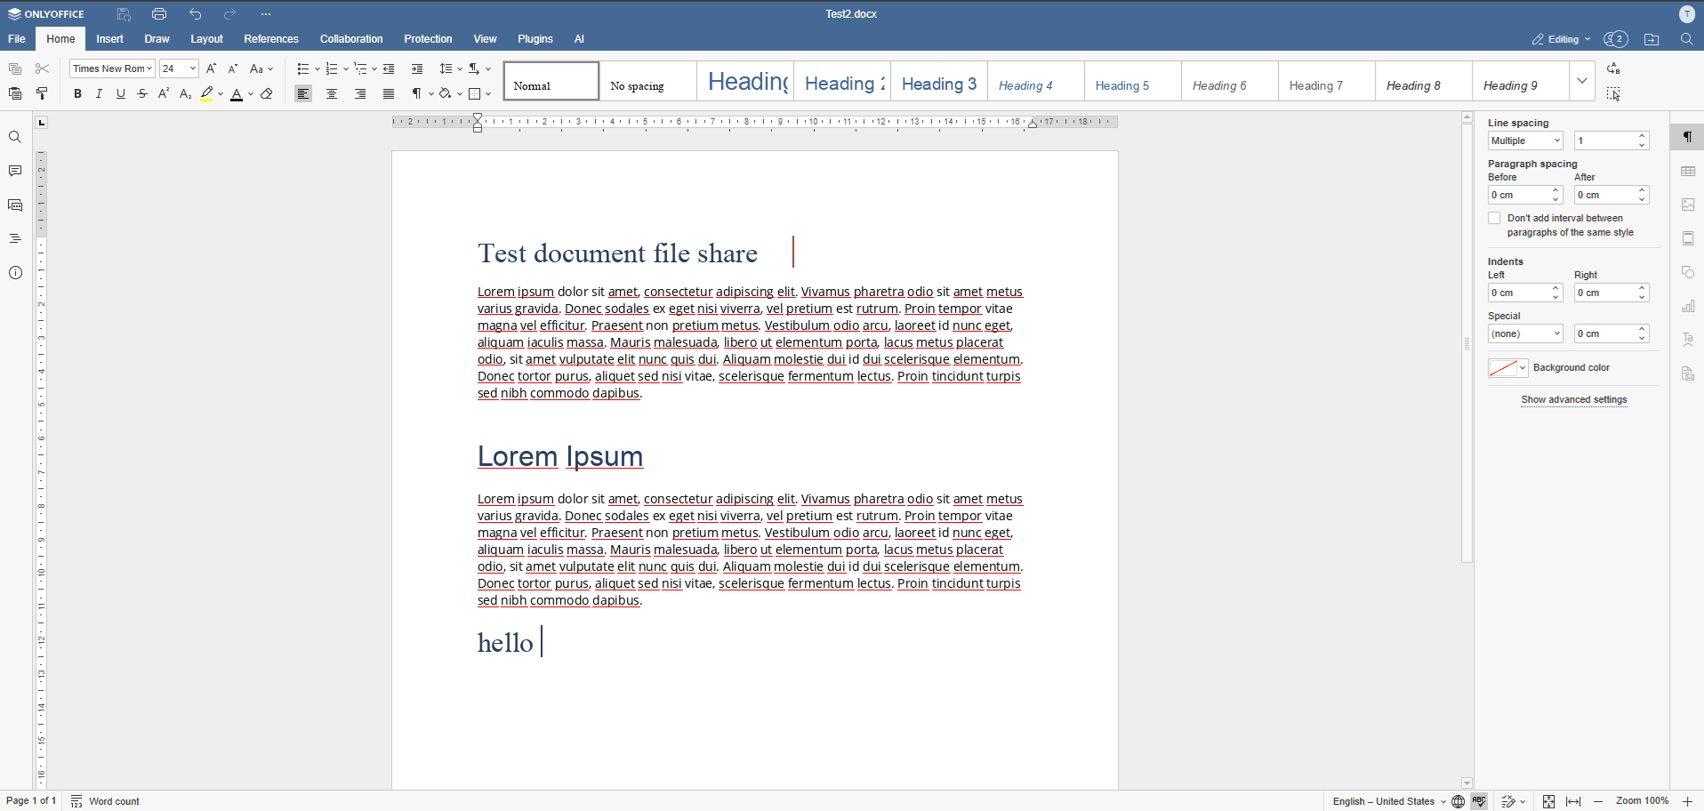This screenshot has height=811, width=1704.
Task: Toggle nonprinting characters display
Action: click(416, 93)
